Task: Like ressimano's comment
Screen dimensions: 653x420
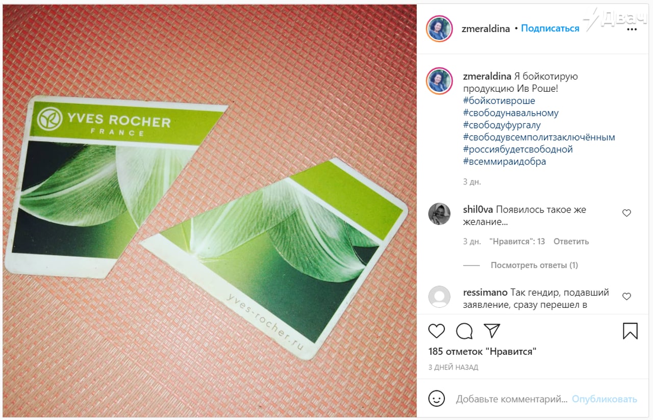Action: (x=626, y=296)
